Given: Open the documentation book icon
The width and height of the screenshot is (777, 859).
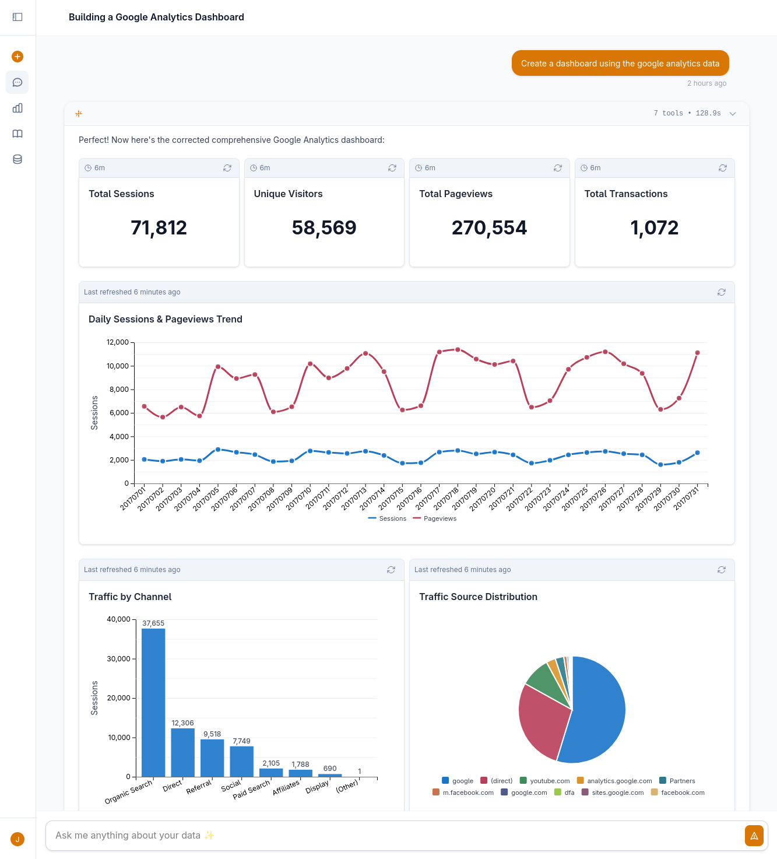Looking at the screenshot, I should point(17,134).
